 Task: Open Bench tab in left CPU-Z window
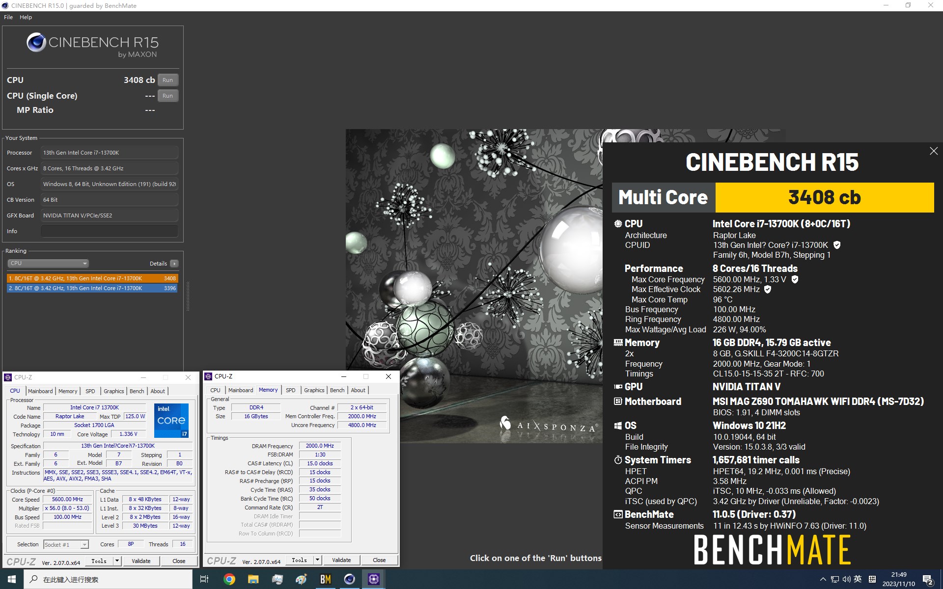137,391
